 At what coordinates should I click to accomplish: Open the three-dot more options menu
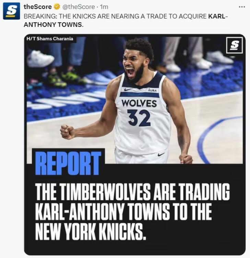(242, 7)
